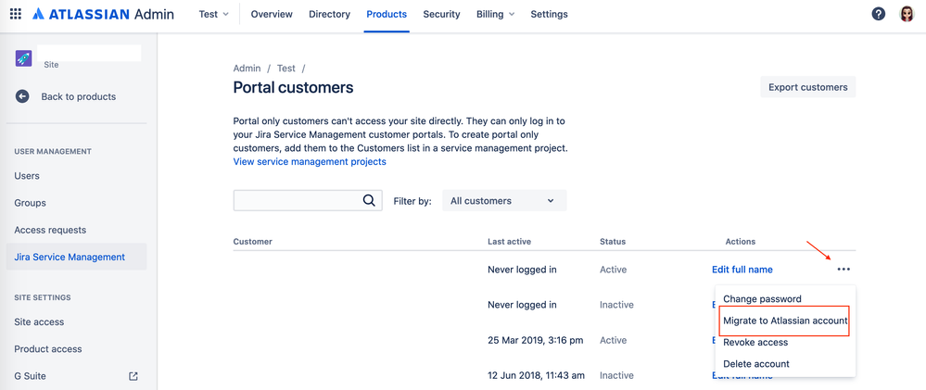
Task: Click the 12 Jun 2018, 11:43 am cell
Action: 537,375
